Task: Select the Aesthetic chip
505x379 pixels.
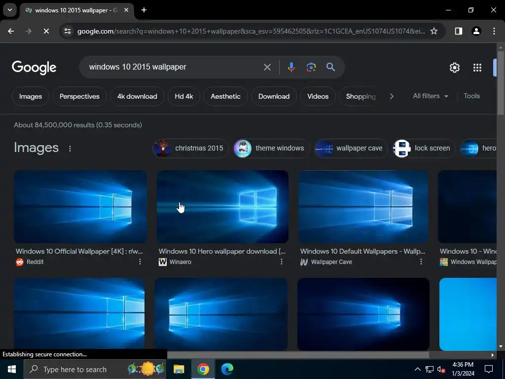Action: pos(225,96)
